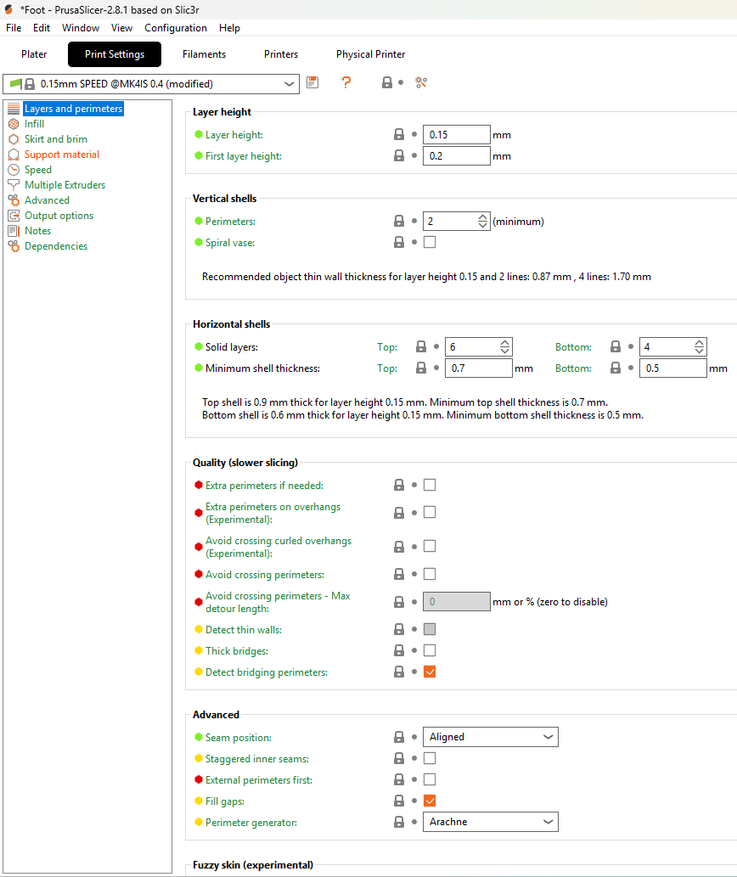
Task: Click the Layer height input field
Action: tap(456, 135)
